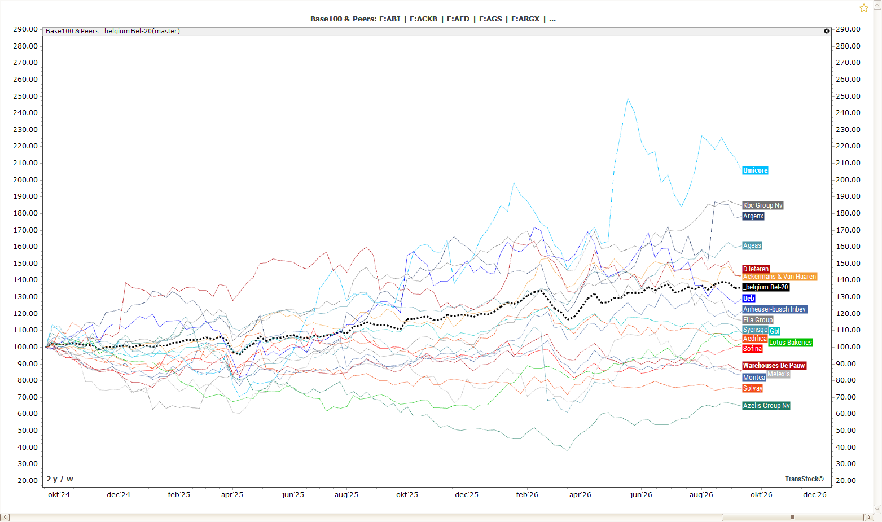Click the okt'26 date axis label
The width and height of the screenshot is (882, 522).
761,495
